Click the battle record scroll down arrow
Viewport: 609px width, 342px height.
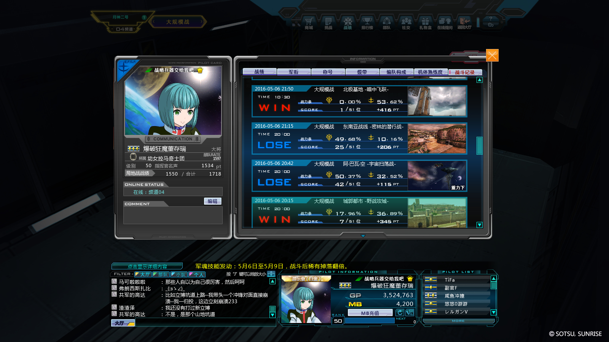[480, 225]
